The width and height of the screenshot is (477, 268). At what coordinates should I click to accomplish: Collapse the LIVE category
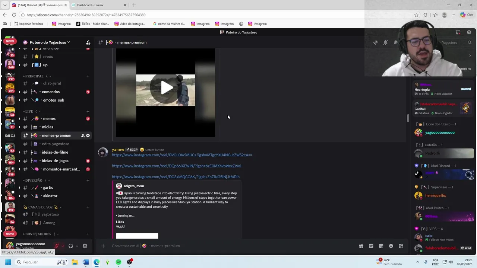coord(32,111)
